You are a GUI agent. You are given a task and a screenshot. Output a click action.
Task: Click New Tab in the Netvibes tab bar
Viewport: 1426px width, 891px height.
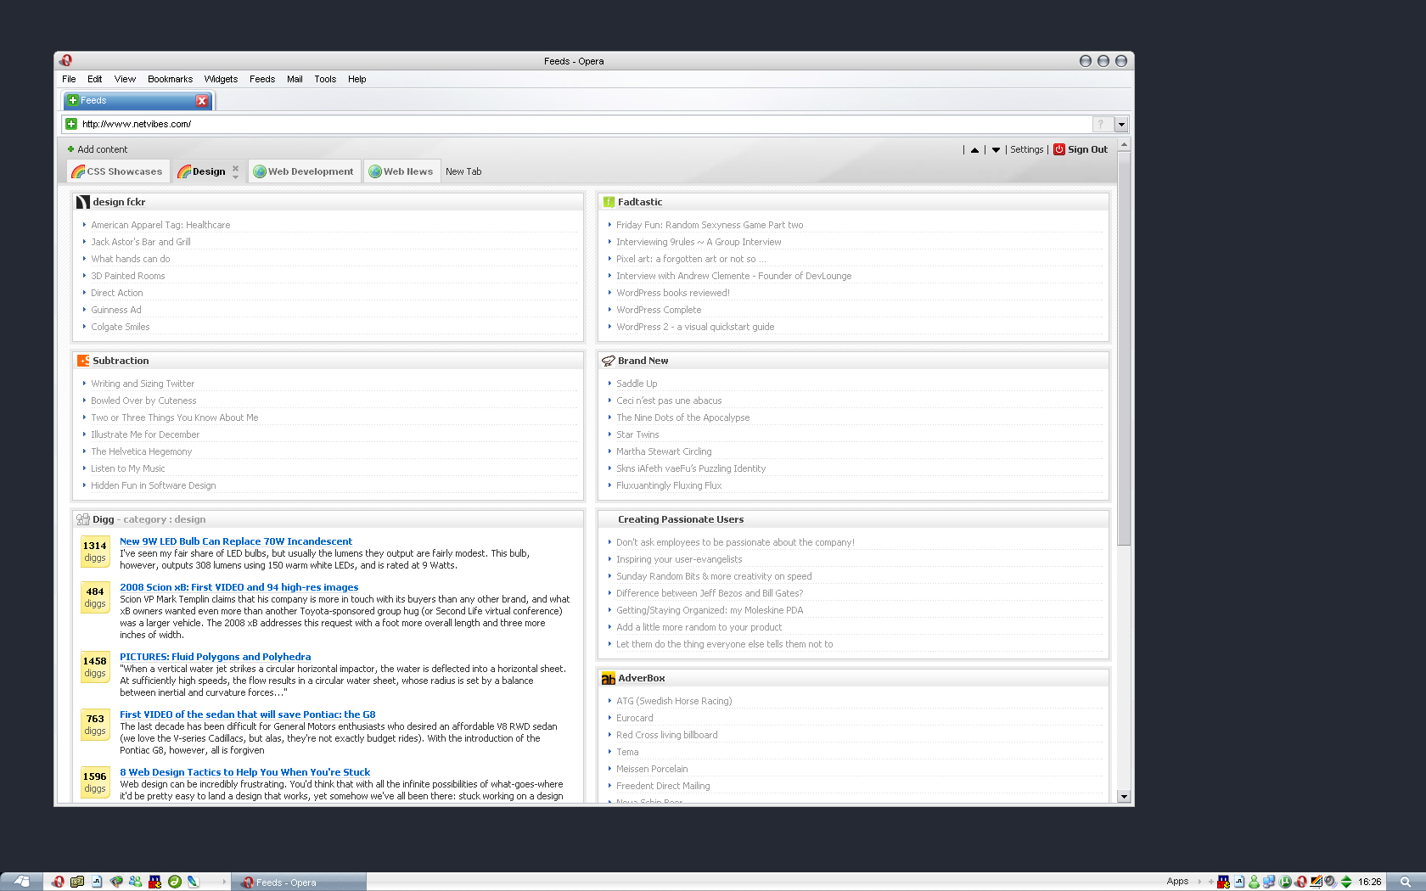click(463, 171)
